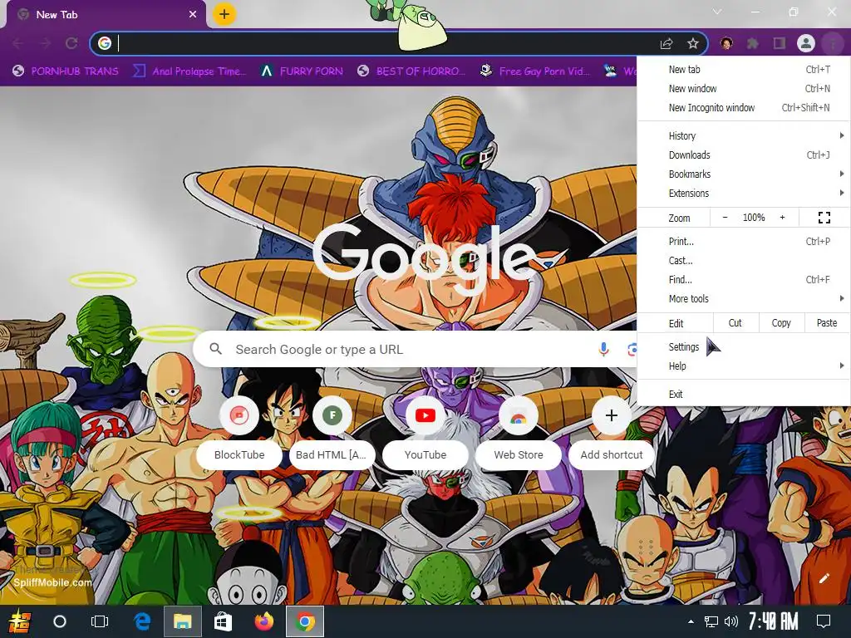851x638 pixels.
Task: Click the back navigation arrow
Action: (18, 43)
